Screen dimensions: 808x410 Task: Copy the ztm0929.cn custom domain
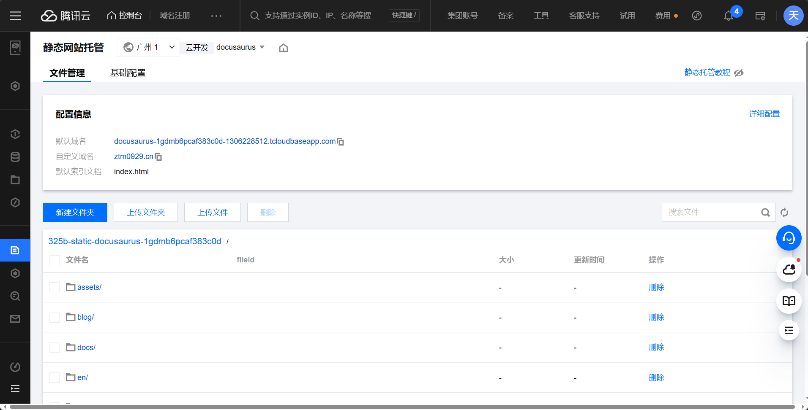coord(158,157)
